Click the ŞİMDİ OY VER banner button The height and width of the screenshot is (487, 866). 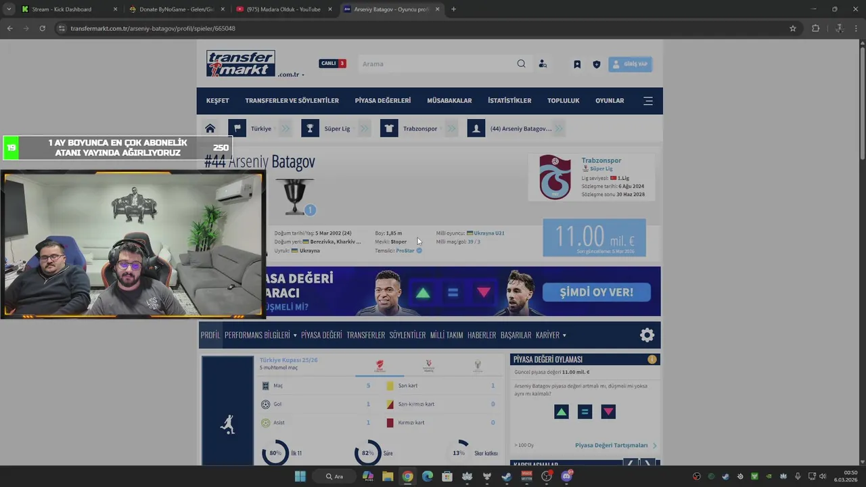tap(597, 292)
